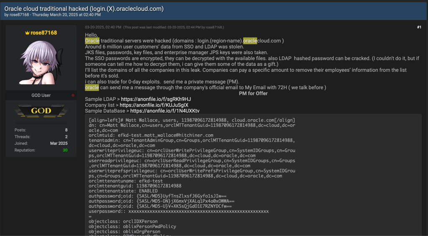428x236 pixels.
Task: Click the green reputation score 30
Action: point(65,150)
